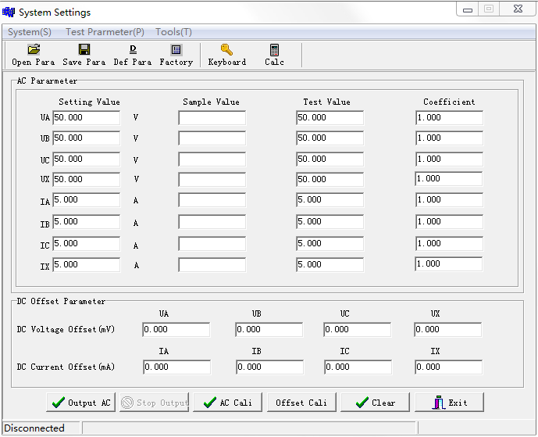
Task: Click the UC Coefficient field
Action: [449, 159]
